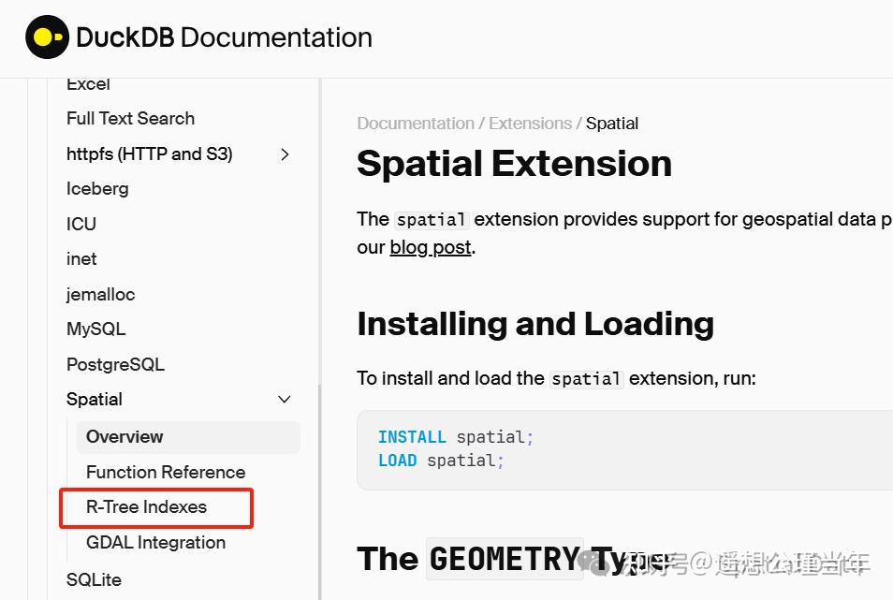The height and width of the screenshot is (600, 893).
Task: Open the Extensions breadcrumb
Action: coord(530,123)
